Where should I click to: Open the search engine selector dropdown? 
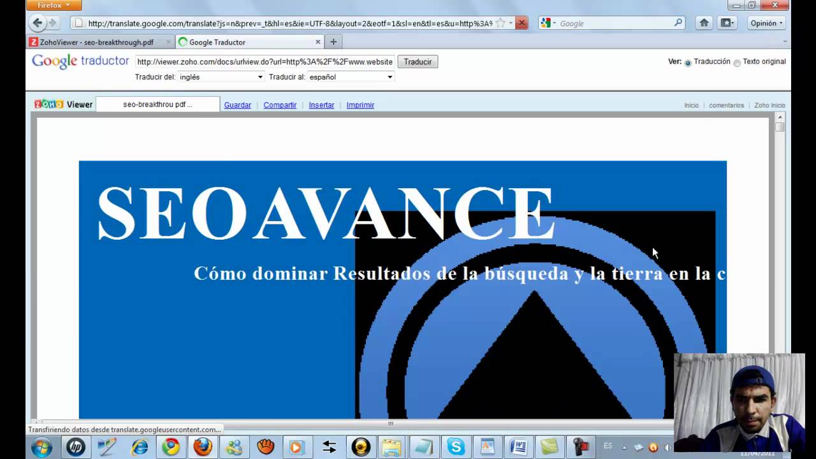[x=548, y=23]
